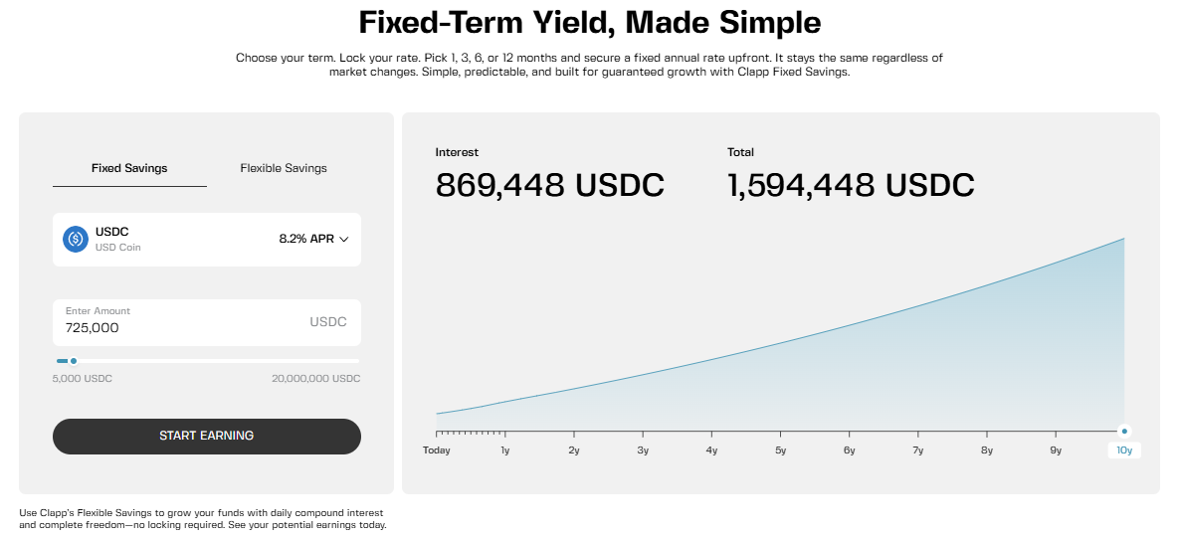Viewport: 1179px width, 539px height.
Task: Click the amount slider handle
Action: tap(74, 361)
